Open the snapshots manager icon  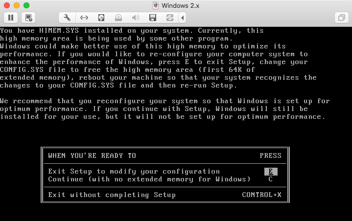point(29,18)
